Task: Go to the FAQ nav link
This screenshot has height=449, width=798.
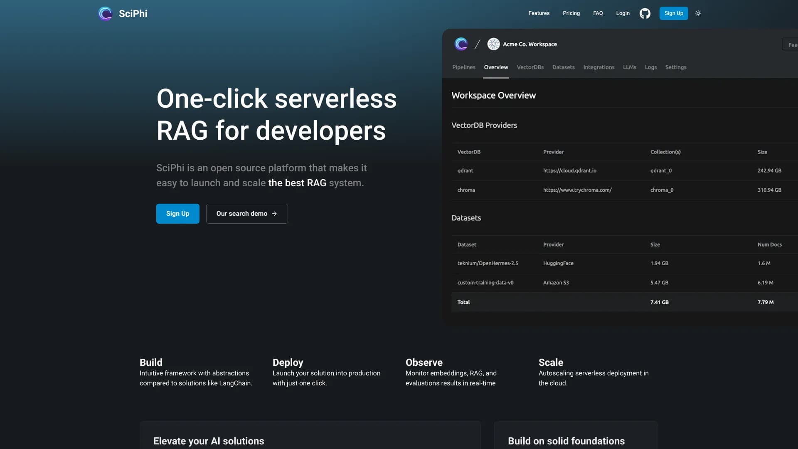Action: point(598,13)
